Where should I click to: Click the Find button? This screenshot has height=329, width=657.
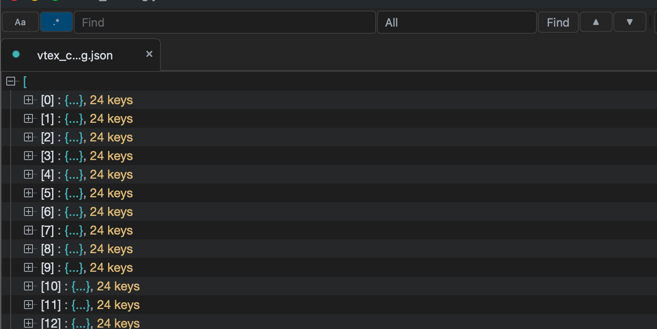point(558,22)
